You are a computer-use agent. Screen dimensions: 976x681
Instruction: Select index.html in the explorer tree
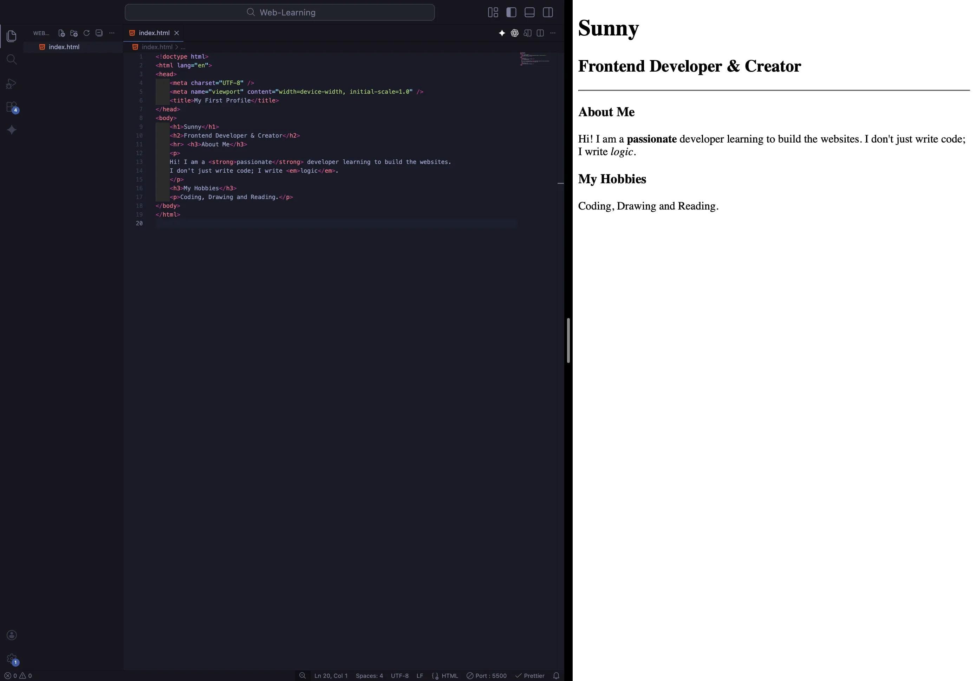pos(64,47)
